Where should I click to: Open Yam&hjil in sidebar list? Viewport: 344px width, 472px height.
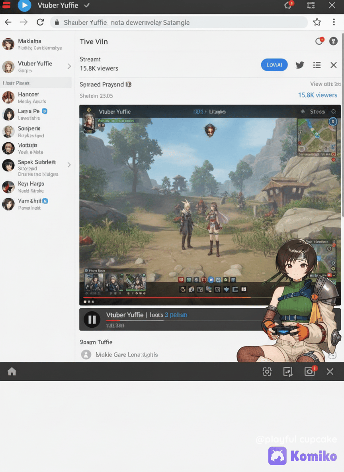pyautogui.click(x=36, y=204)
